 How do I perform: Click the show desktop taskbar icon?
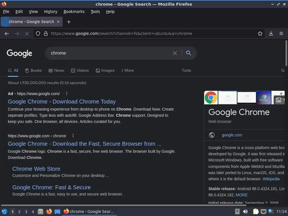click(57, 212)
